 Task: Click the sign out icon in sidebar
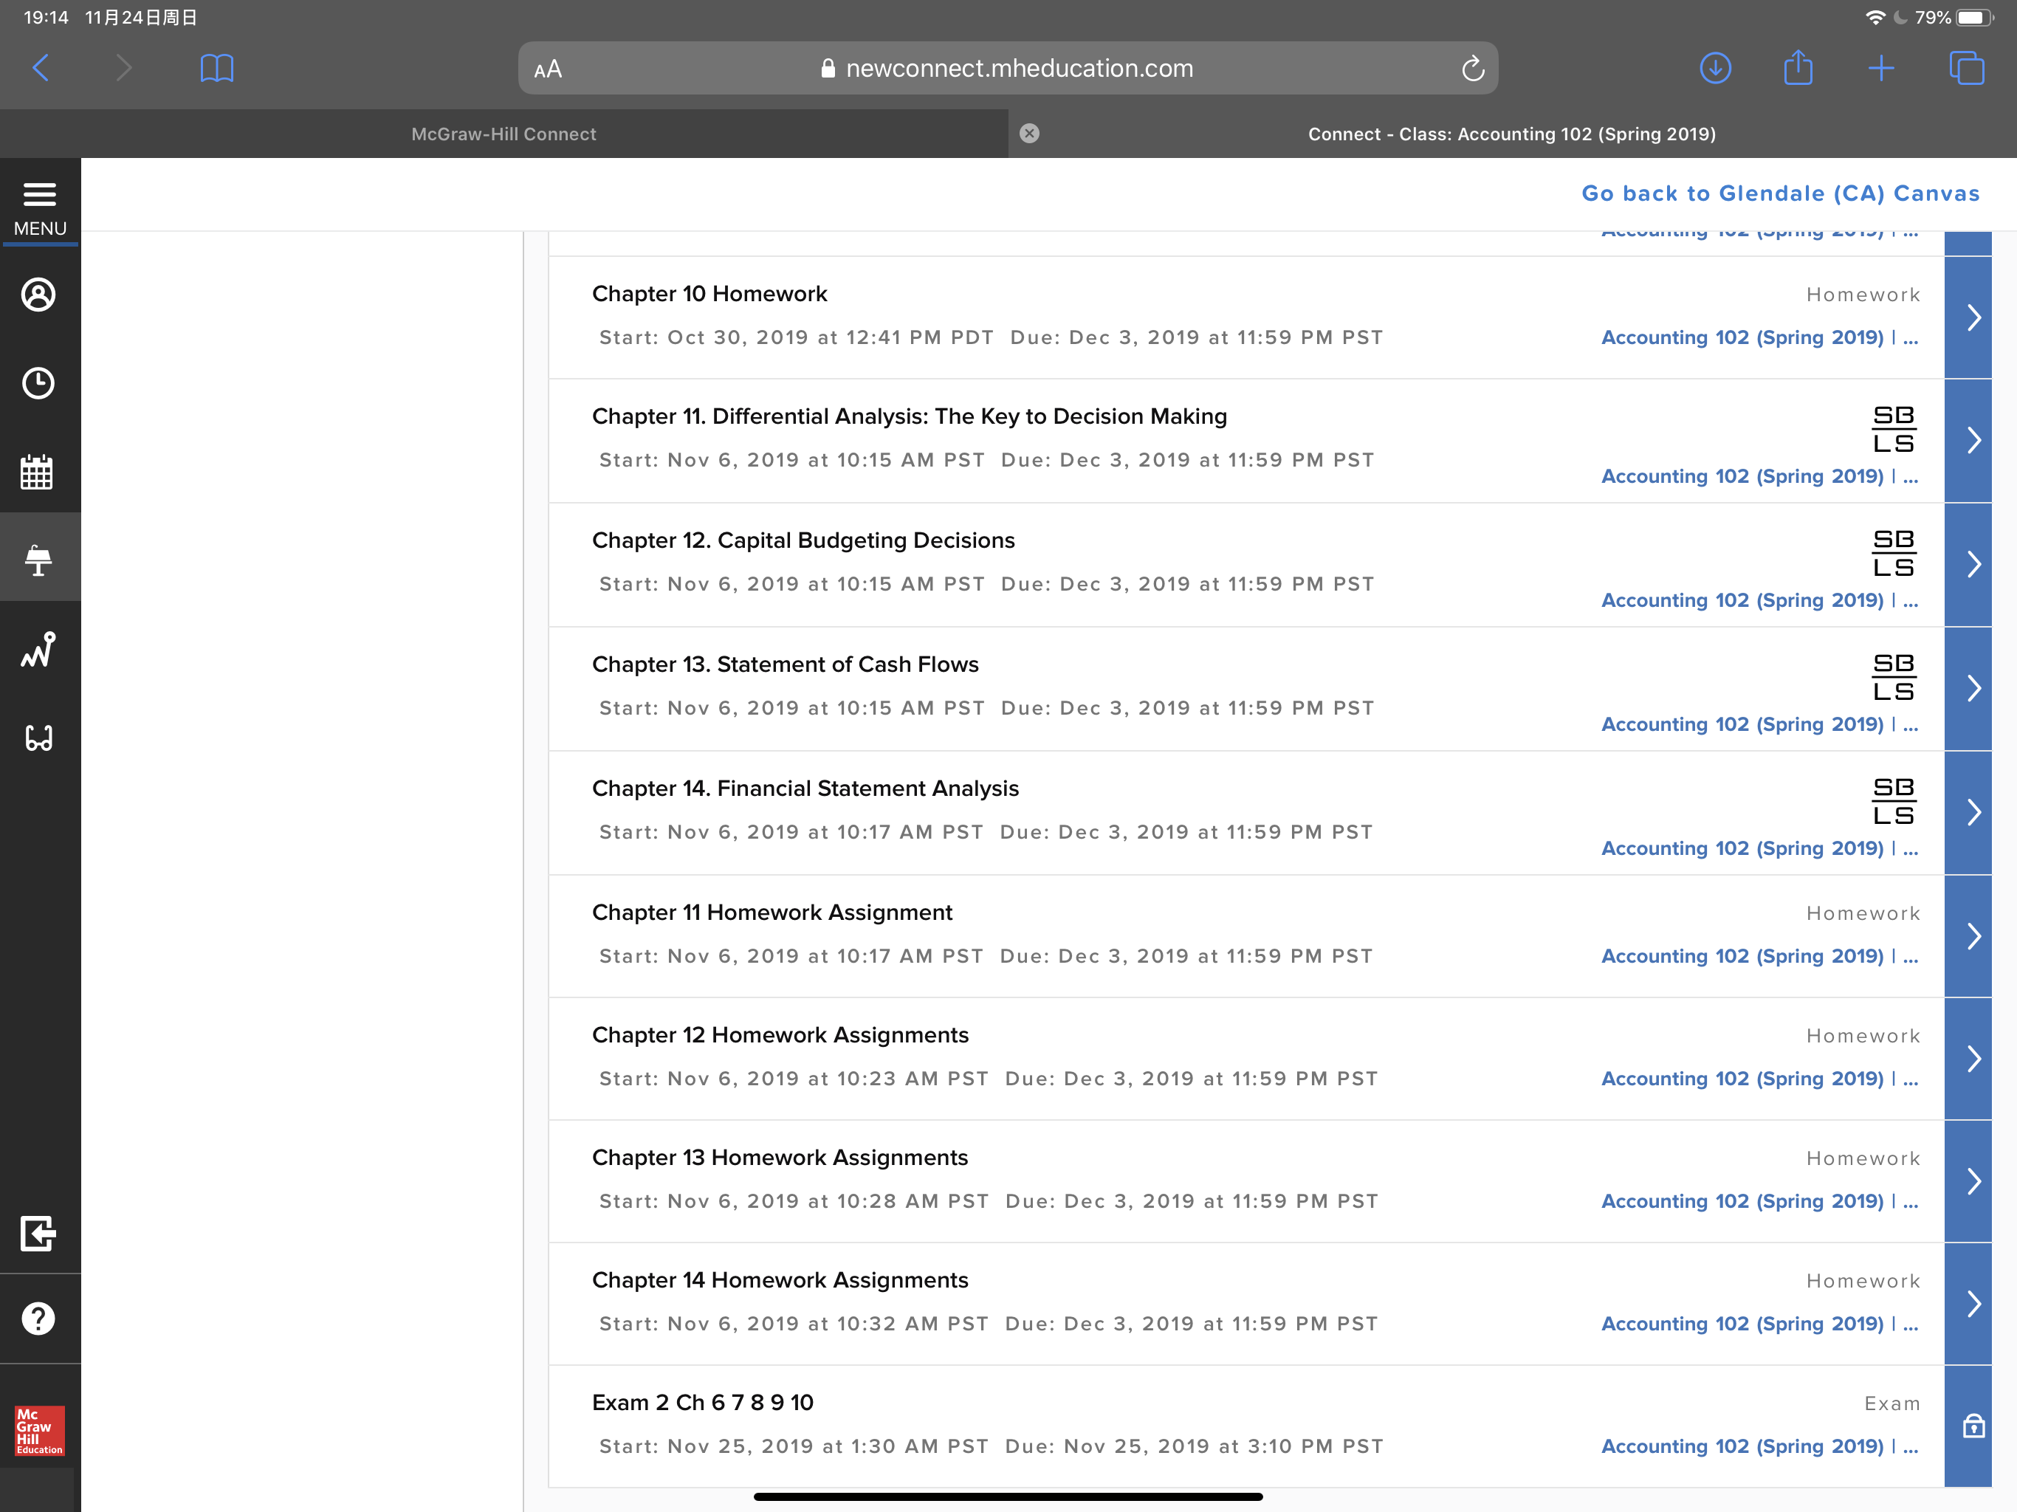(38, 1234)
